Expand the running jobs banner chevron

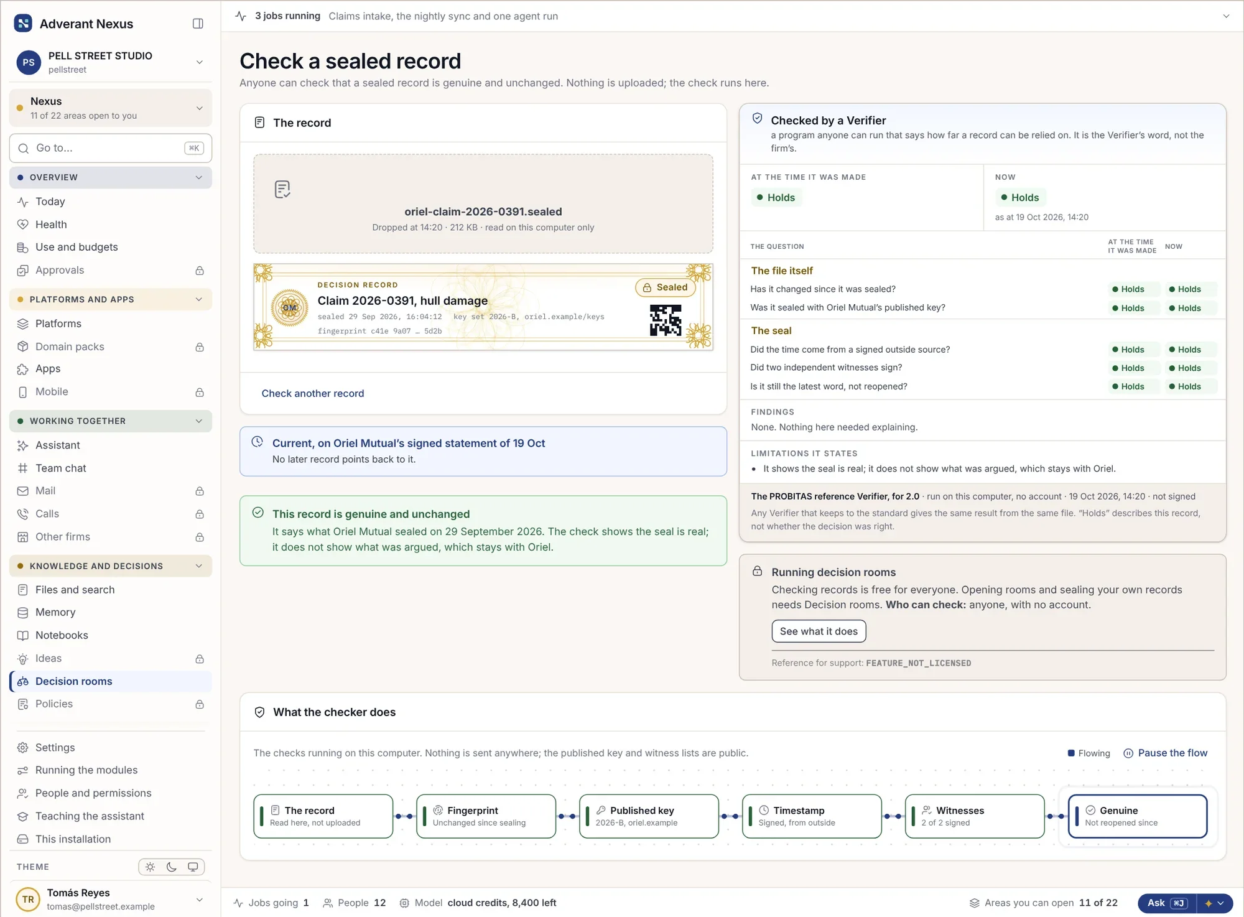(x=1226, y=16)
